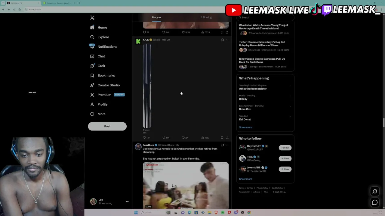Open the Explore page

(100, 37)
